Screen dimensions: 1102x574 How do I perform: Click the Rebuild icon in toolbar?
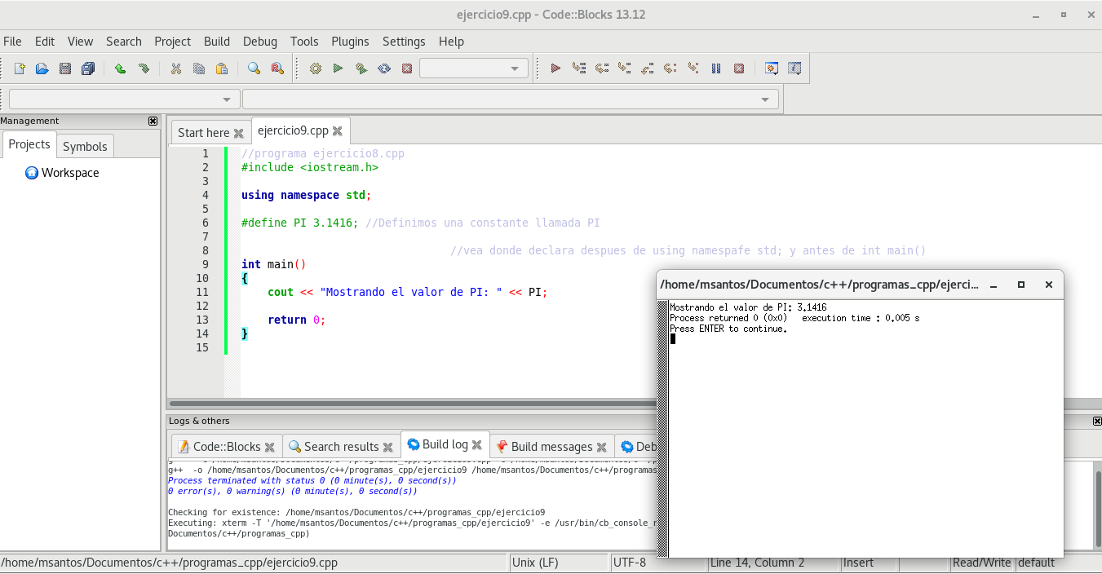coord(384,68)
